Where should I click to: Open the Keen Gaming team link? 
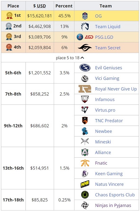(109, 173)
